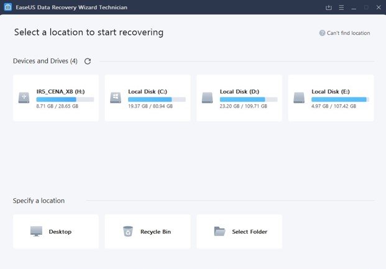Click the H: drive usage bar
Image resolution: width=386 pixels, height=269 pixels.
(x=65, y=99)
